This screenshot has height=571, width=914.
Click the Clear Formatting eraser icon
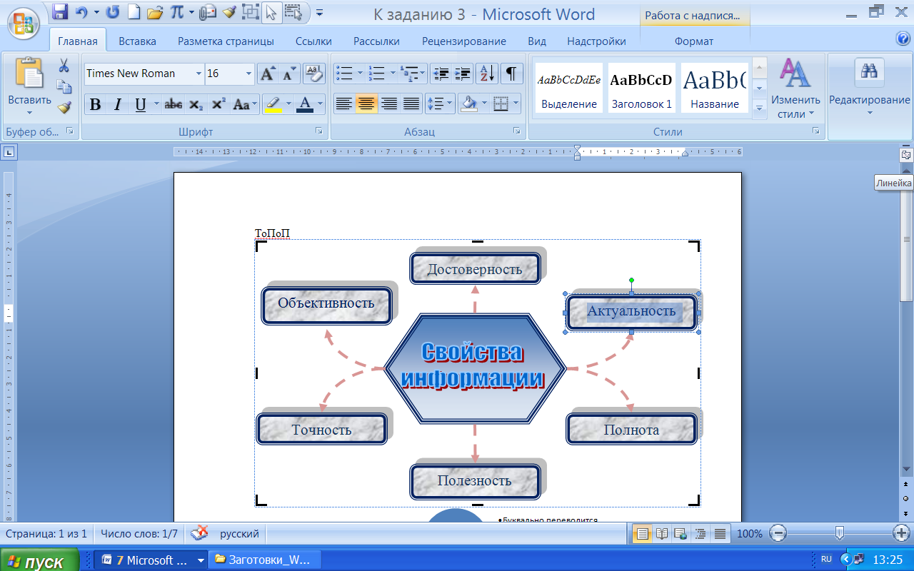coord(313,74)
